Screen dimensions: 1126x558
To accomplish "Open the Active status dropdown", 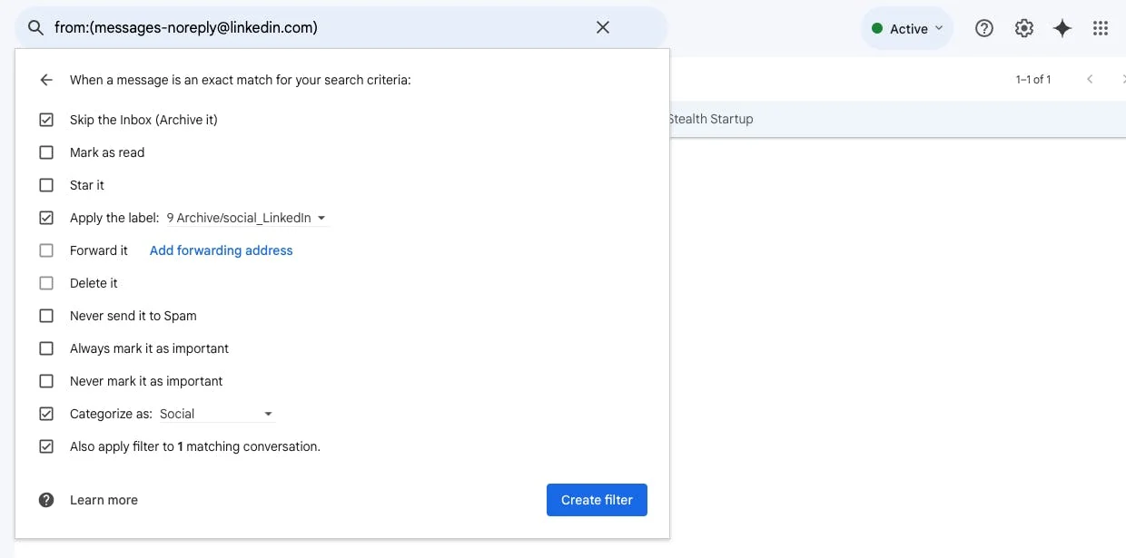I will [x=907, y=28].
